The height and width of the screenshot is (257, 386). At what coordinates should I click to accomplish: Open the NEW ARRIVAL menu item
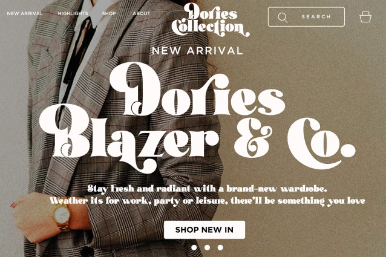click(25, 13)
